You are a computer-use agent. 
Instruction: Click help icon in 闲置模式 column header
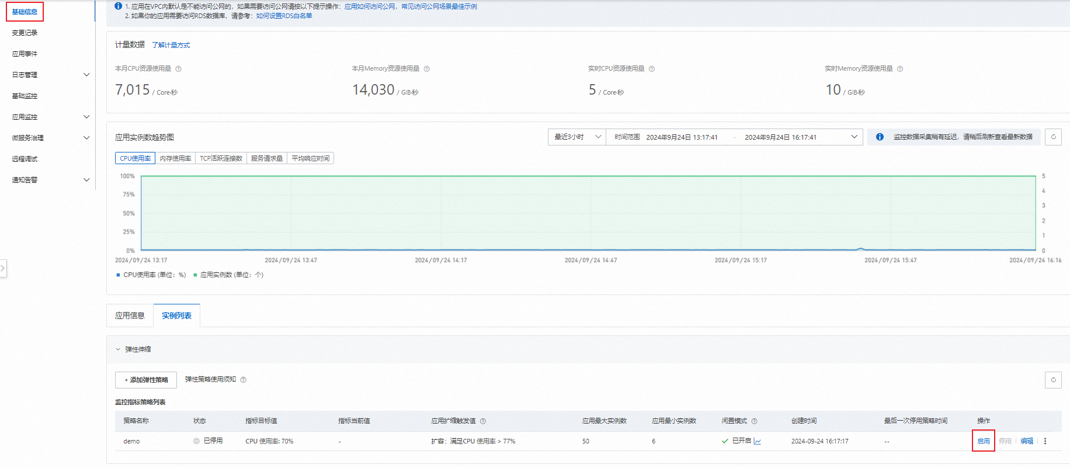tap(755, 421)
